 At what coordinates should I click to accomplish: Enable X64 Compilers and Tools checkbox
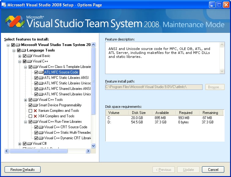coord(30,116)
